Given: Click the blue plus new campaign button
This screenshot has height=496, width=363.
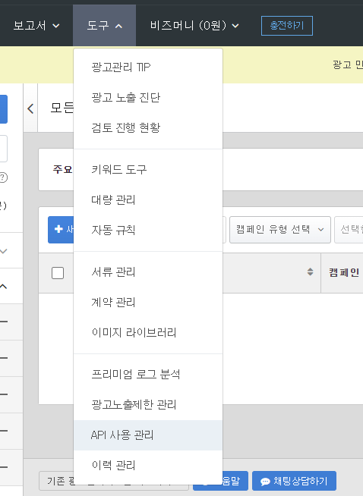Looking at the screenshot, I should [x=61, y=230].
